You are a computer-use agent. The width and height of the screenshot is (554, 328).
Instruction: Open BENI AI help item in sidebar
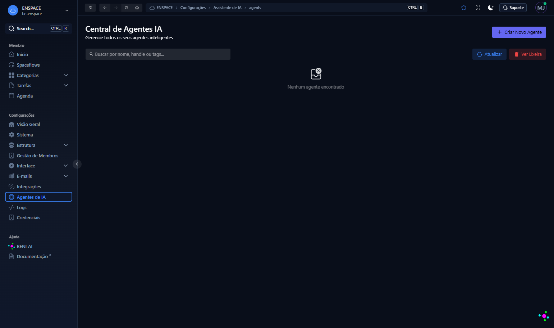pos(38,246)
